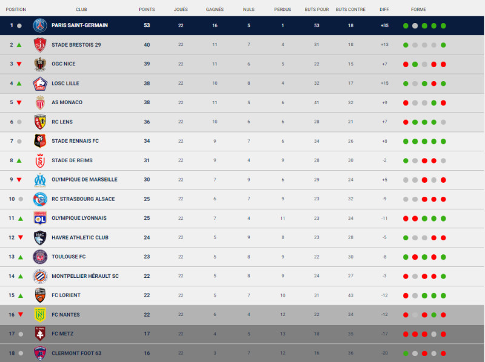This screenshot has width=485, height=362.
Task: Click Stade Rennais's first green form dot
Action: tap(406, 142)
